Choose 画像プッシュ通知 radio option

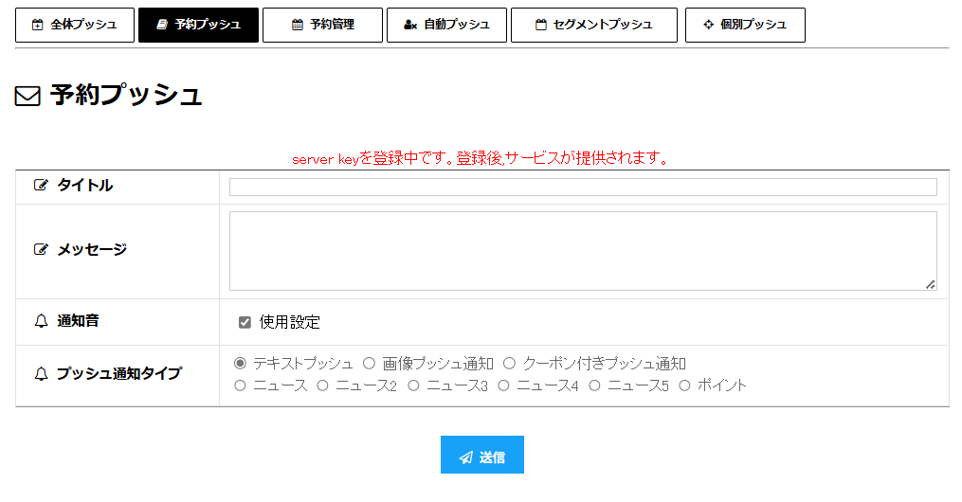pos(370,363)
